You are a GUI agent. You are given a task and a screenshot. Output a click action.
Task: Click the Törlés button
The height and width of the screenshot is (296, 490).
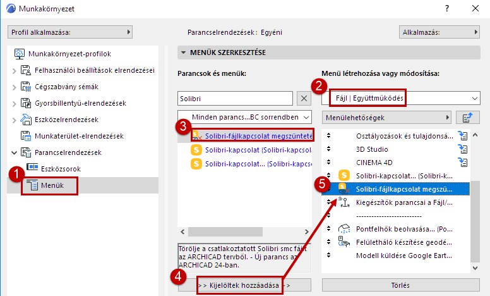coord(400,285)
